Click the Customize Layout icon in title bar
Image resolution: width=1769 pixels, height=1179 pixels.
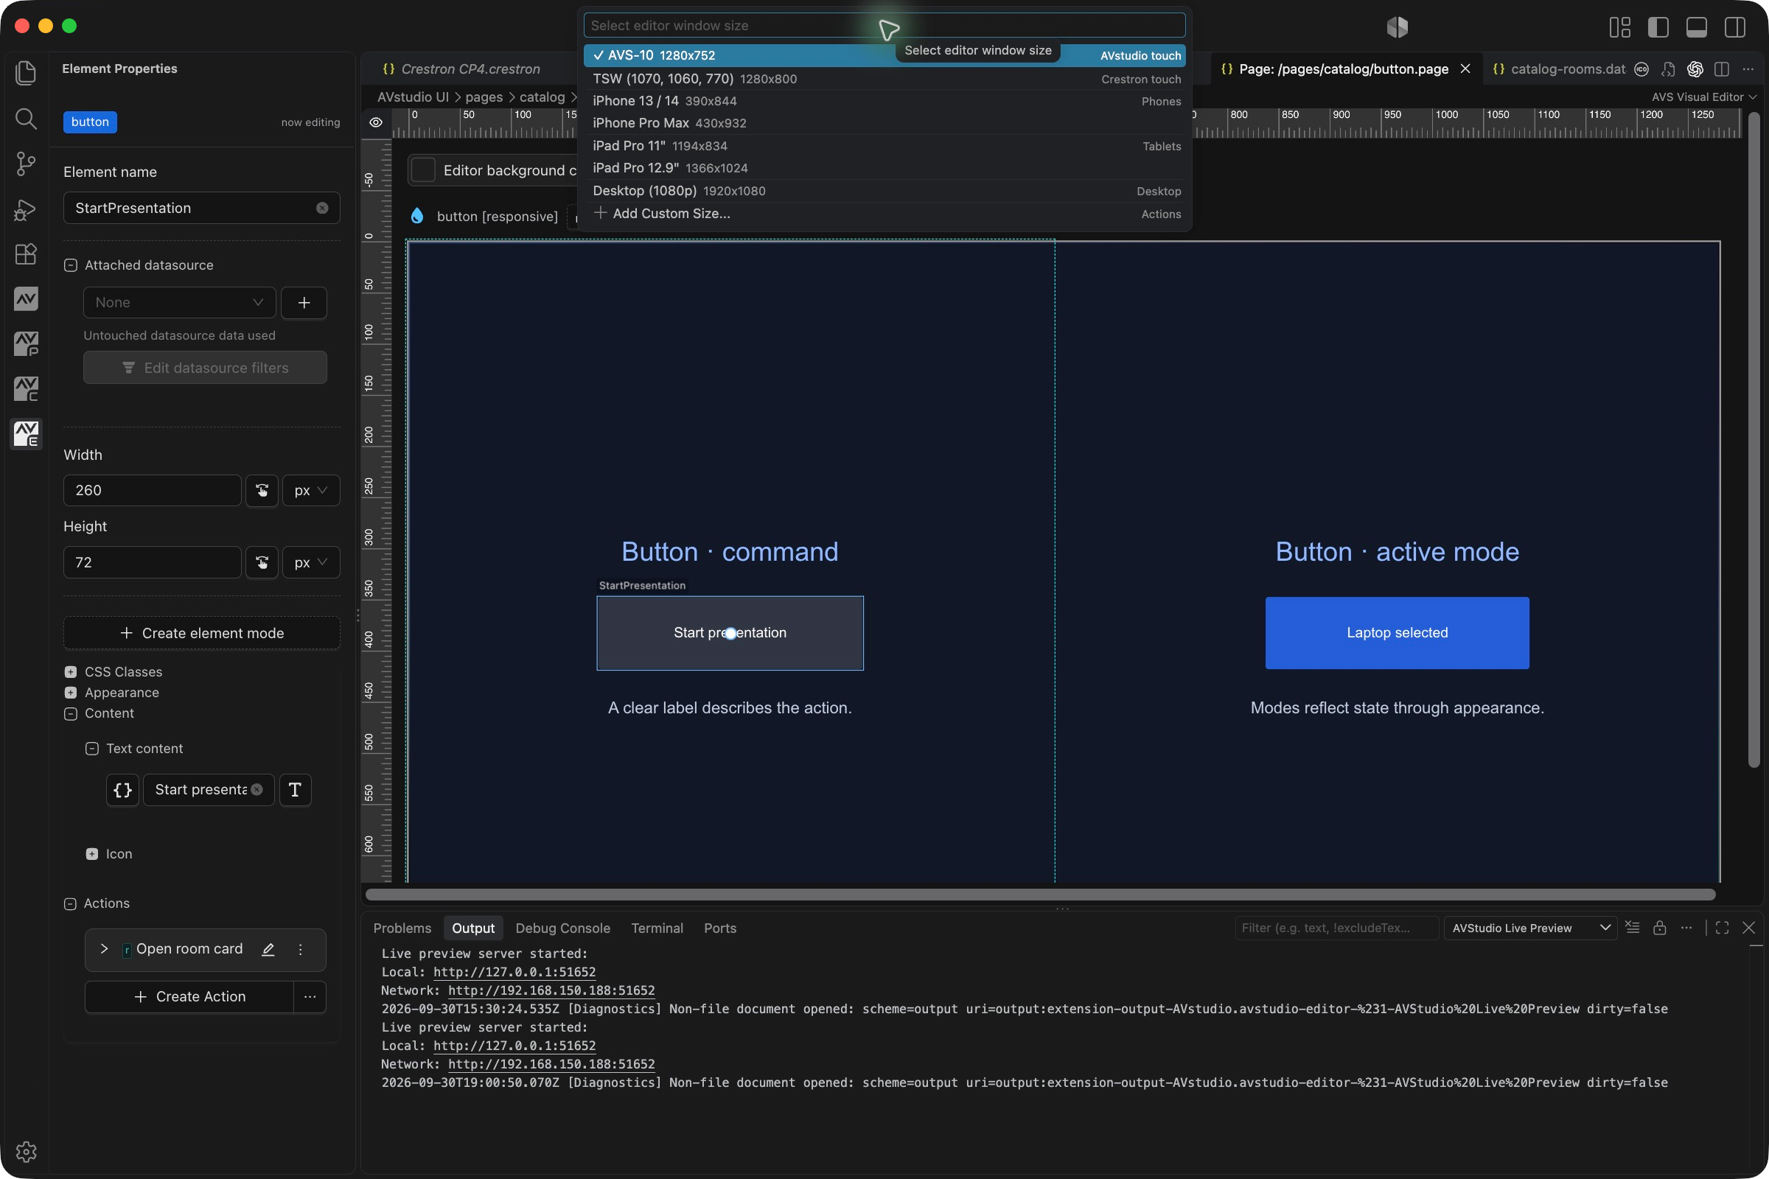(x=1619, y=27)
